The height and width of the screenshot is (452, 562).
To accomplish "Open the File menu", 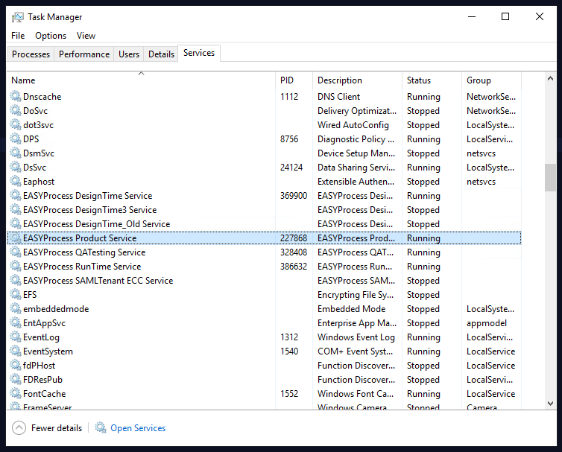I will [x=18, y=36].
